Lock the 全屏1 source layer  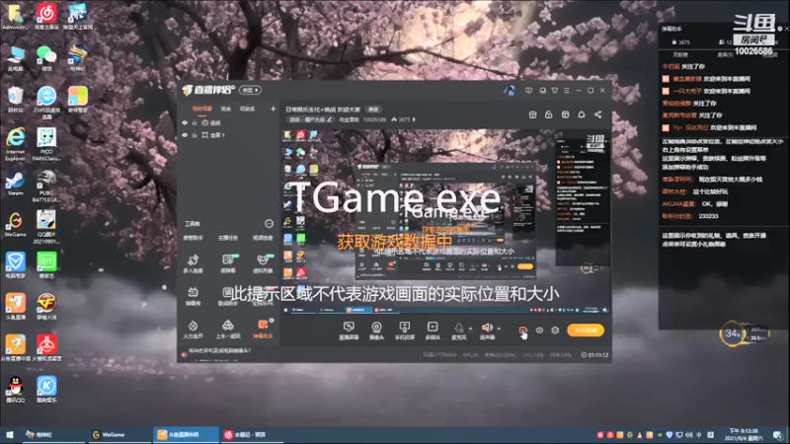[x=194, y=135]
